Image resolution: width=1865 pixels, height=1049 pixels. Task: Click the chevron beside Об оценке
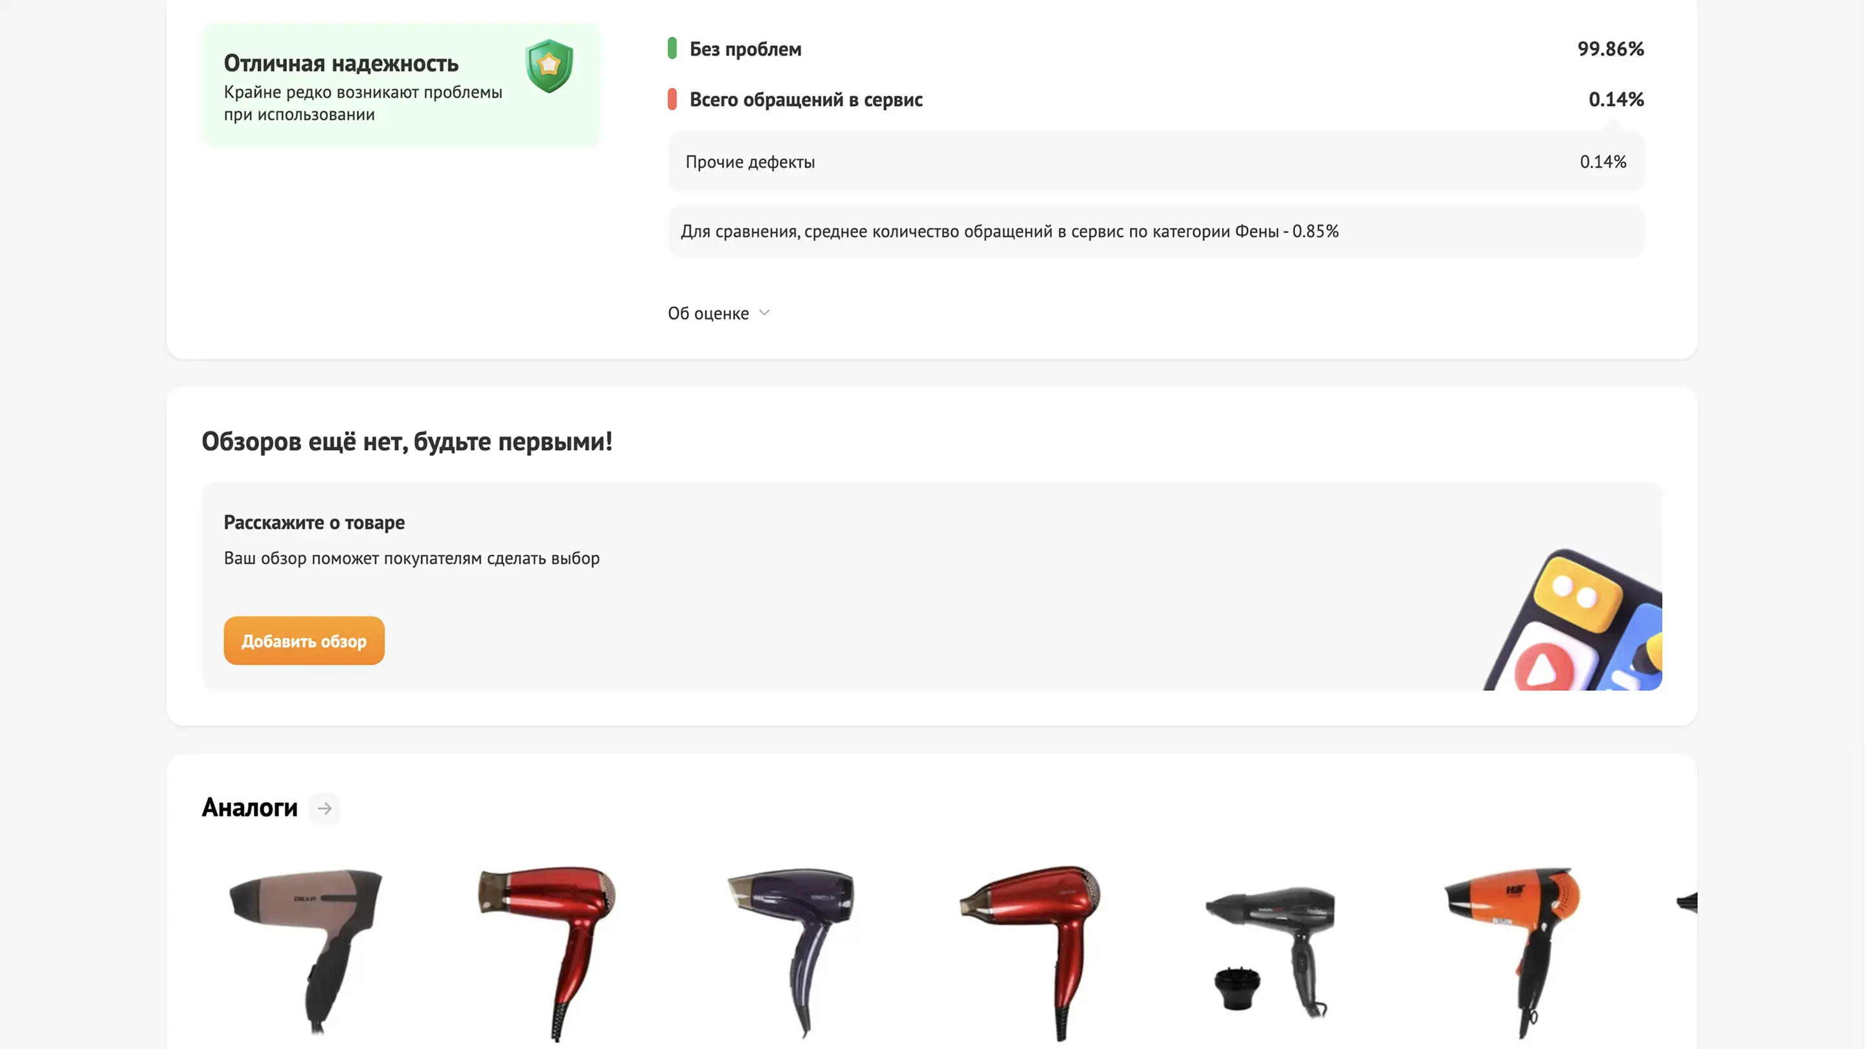764,313
